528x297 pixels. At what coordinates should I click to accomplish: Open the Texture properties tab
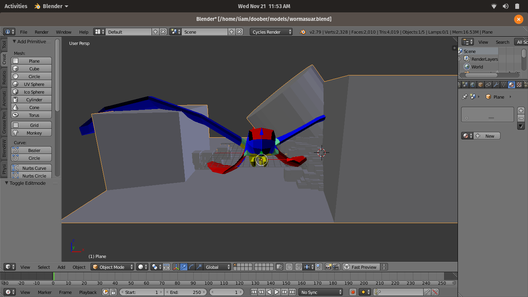tap(519, 85)
